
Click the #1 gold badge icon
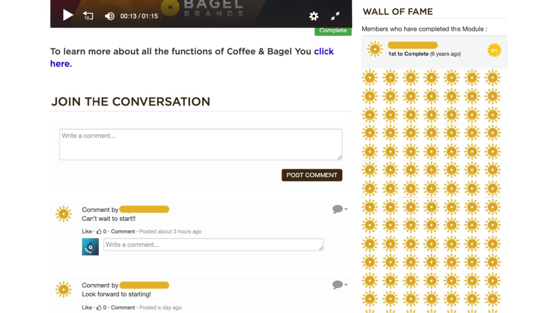tap(494, 50)
